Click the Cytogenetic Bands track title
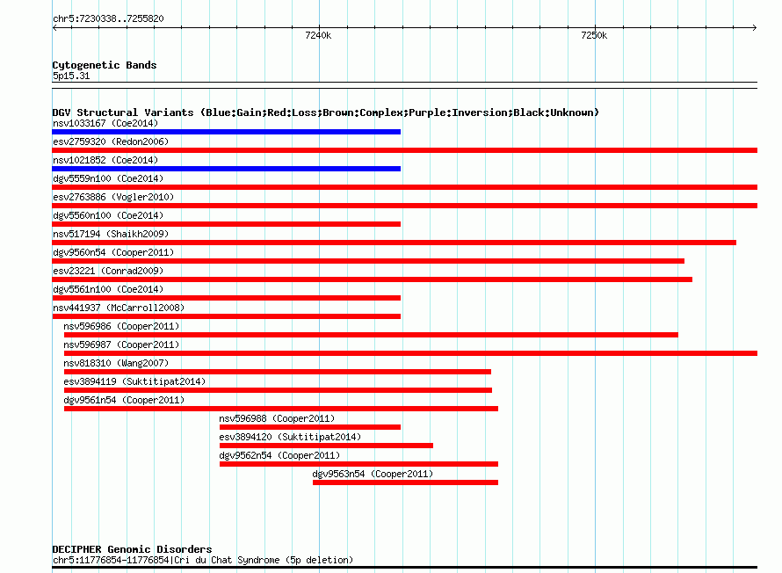This screenshot has height=573, width=782. coord(105,65)
